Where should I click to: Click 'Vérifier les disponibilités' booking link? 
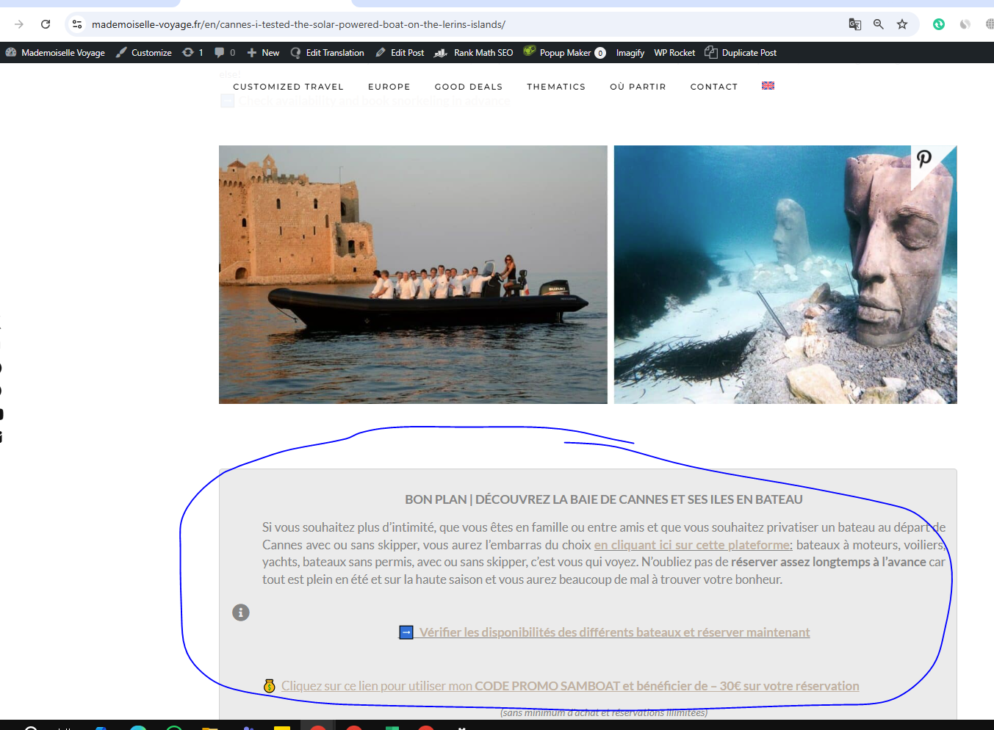pos(615,632)
